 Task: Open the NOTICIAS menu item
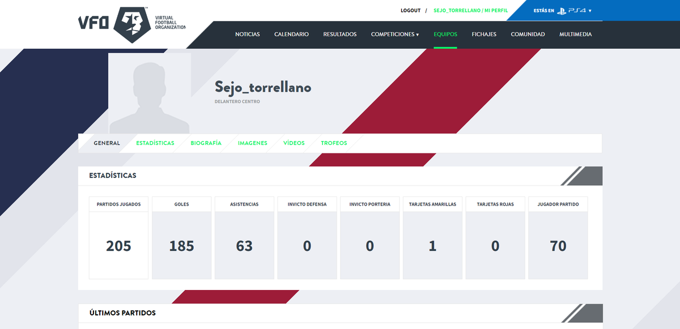click(x=248, y=35)
